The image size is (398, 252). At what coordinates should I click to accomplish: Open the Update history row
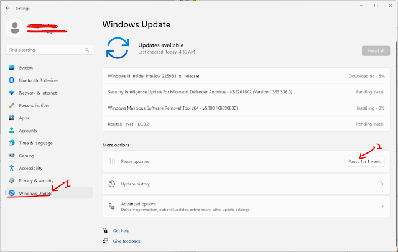click(x=246, y=184)
